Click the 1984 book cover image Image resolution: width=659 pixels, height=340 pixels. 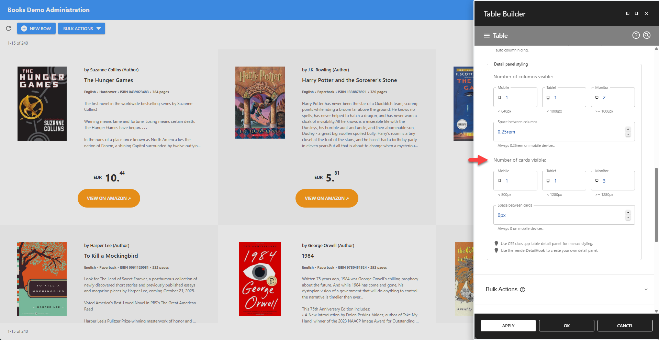click(260, 279)
